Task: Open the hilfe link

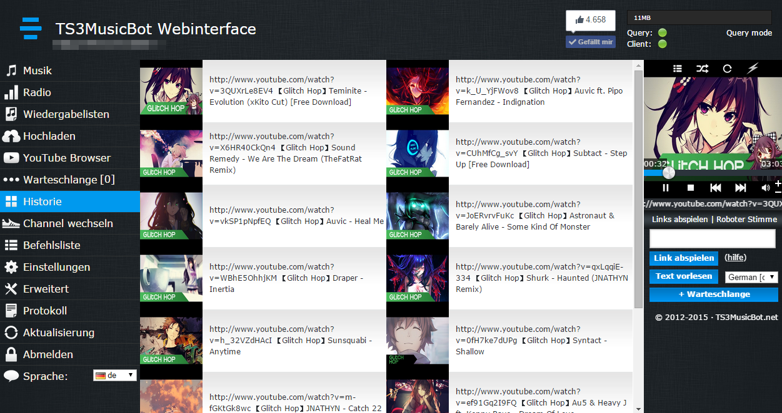Action: (x=735, y=258)
